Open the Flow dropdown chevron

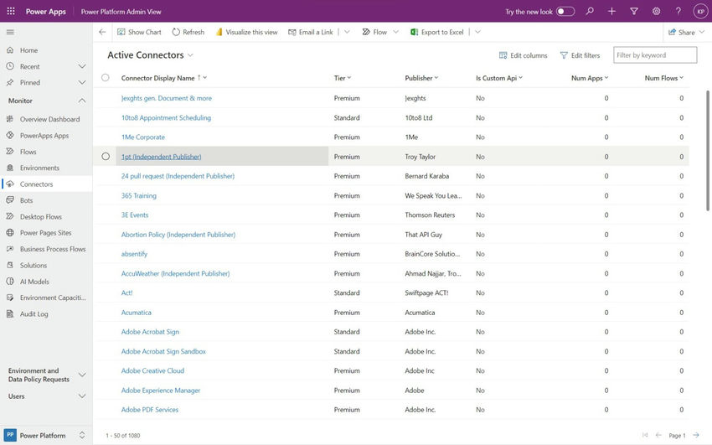[395, 32]
